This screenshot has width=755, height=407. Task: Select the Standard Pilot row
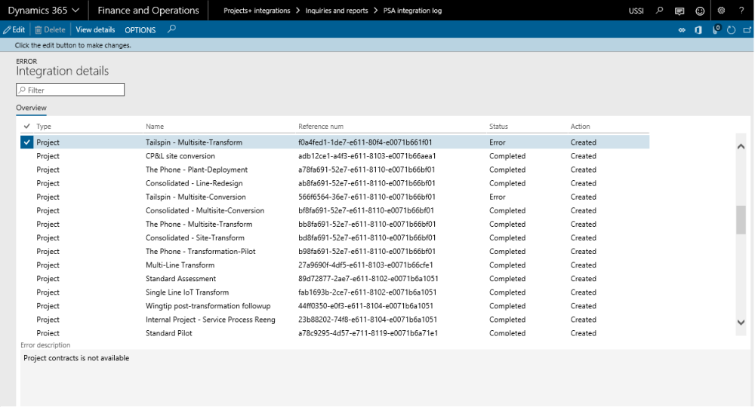[334, 333]
